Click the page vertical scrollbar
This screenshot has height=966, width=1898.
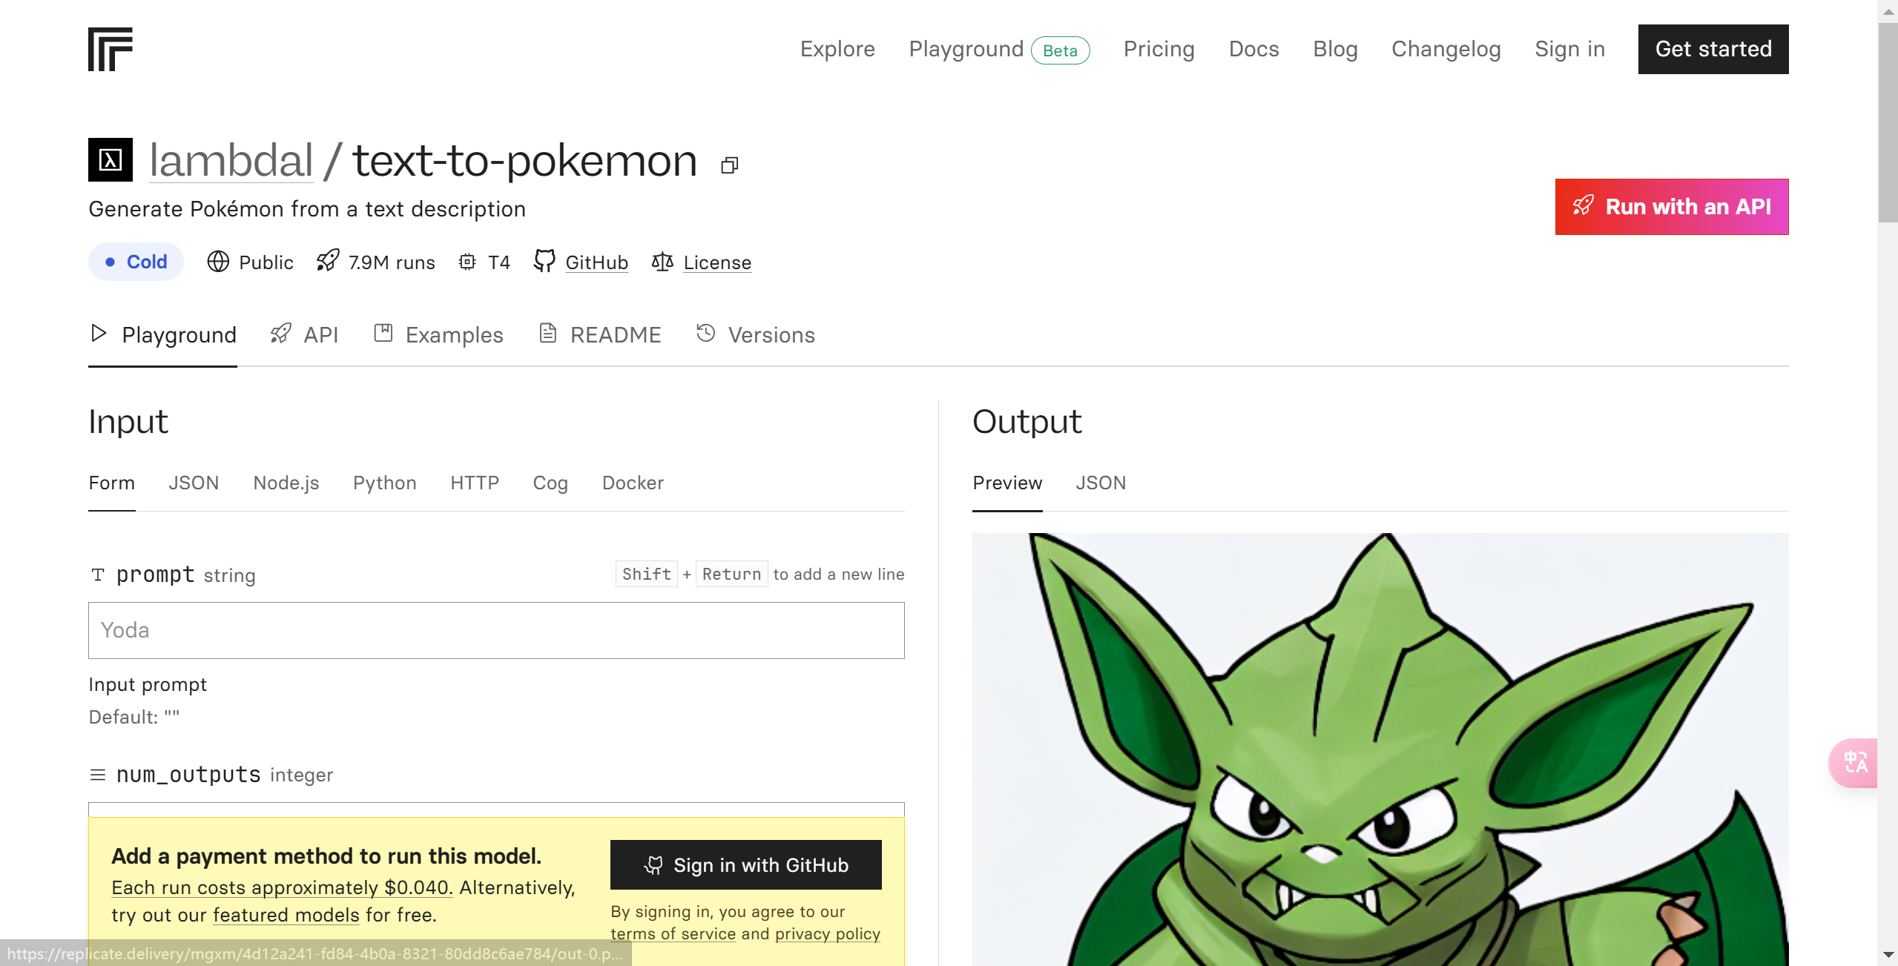tap(1888, 122)
